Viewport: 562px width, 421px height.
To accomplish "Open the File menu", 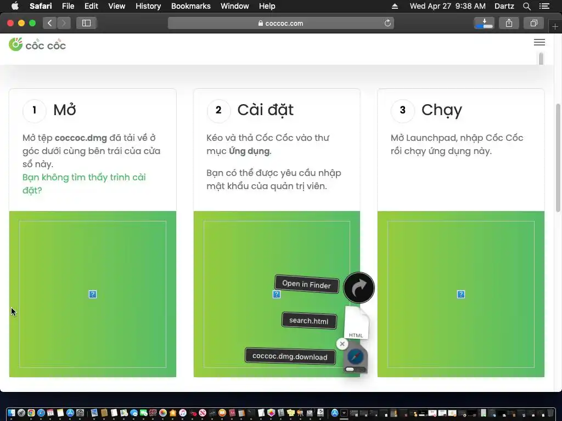I will point(68,6).
